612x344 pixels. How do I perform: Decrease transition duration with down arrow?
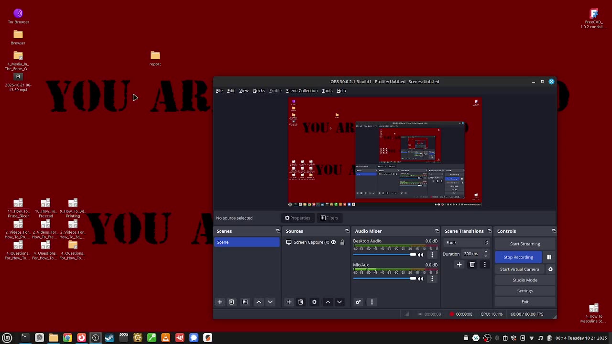(x=486, y=256)
